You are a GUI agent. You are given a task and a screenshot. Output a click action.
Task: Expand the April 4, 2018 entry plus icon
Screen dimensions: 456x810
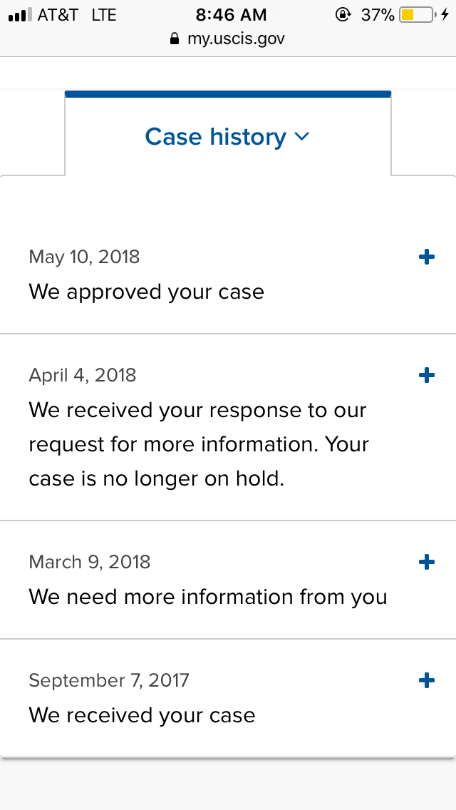point(426,375)
